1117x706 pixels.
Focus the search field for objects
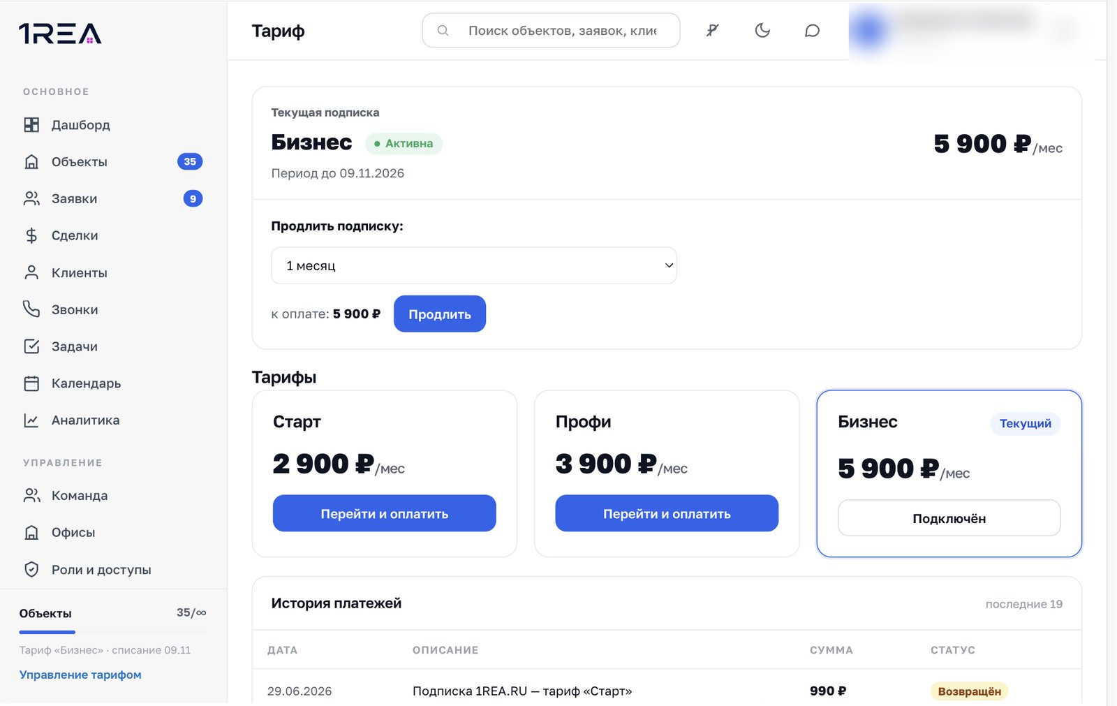(551, 31)
